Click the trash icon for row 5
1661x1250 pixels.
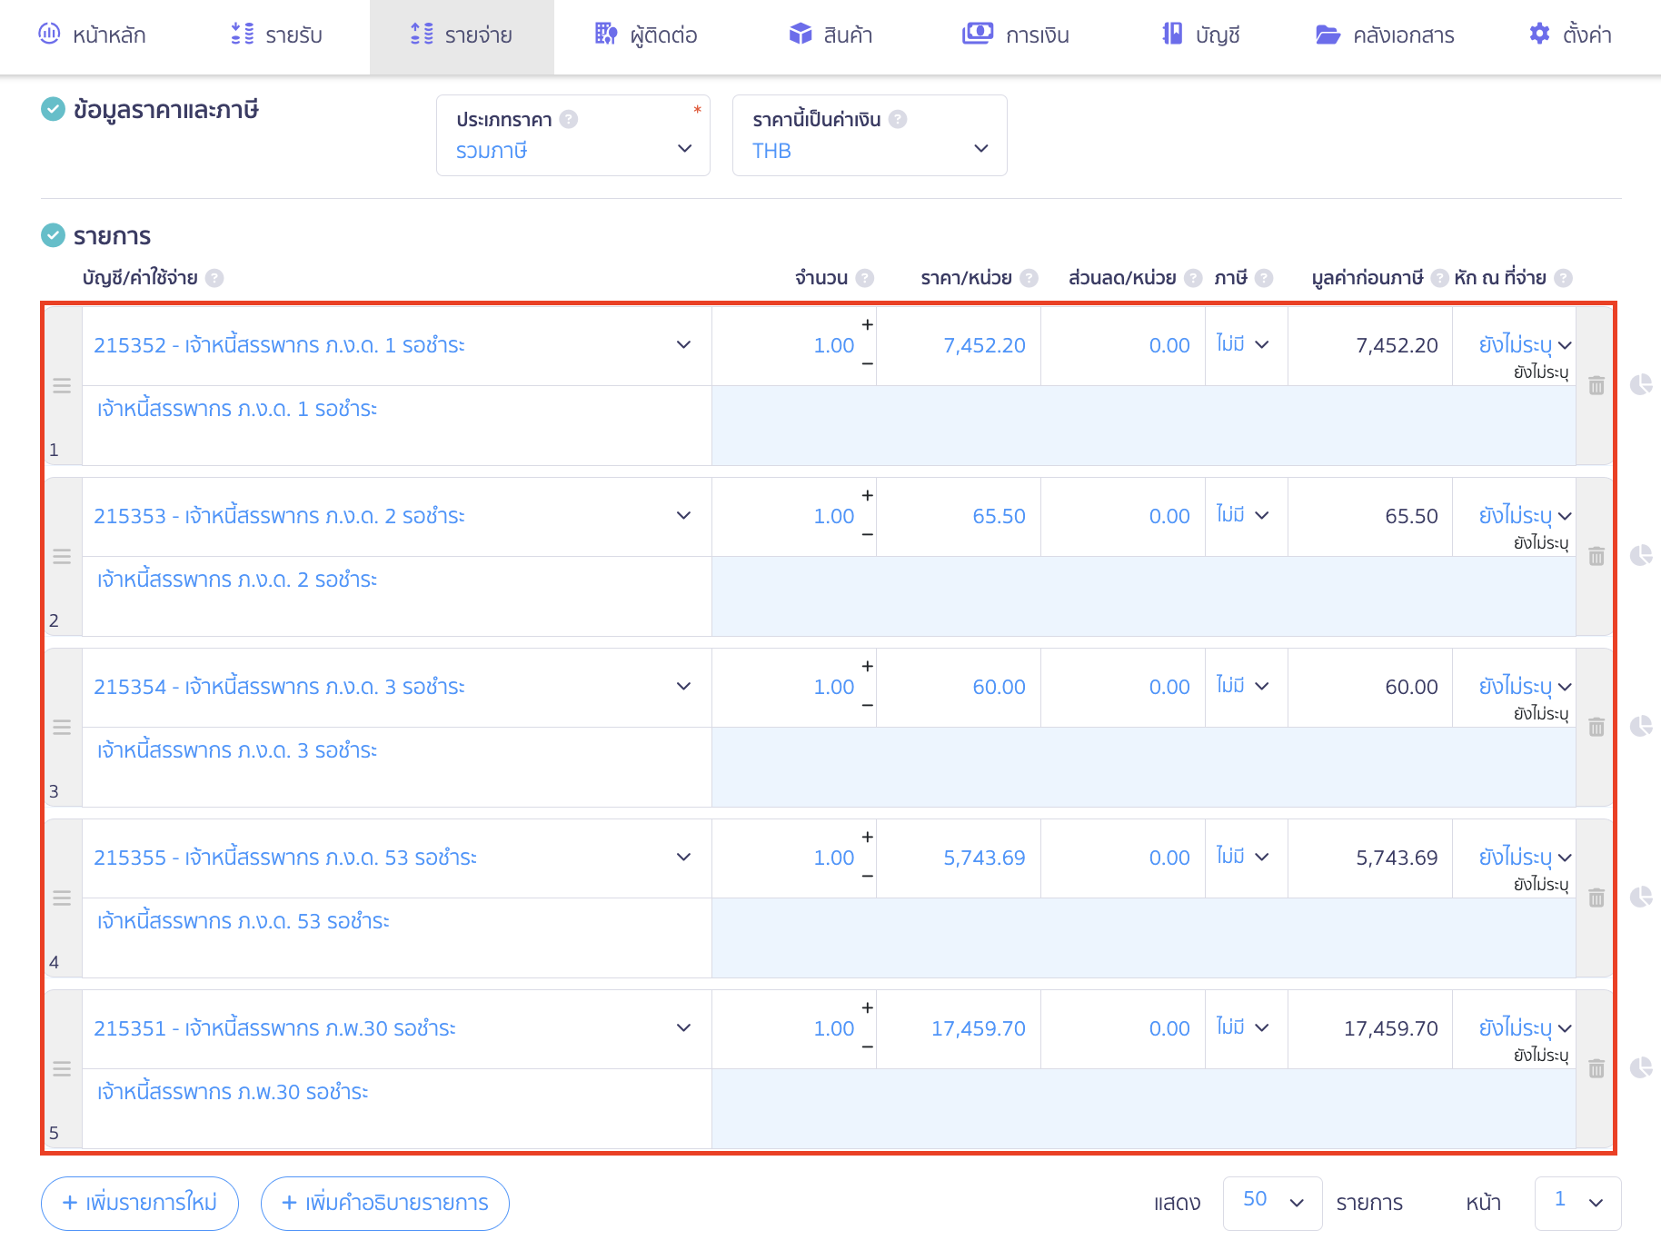pyautogui.click(x=1596, y=1069)
